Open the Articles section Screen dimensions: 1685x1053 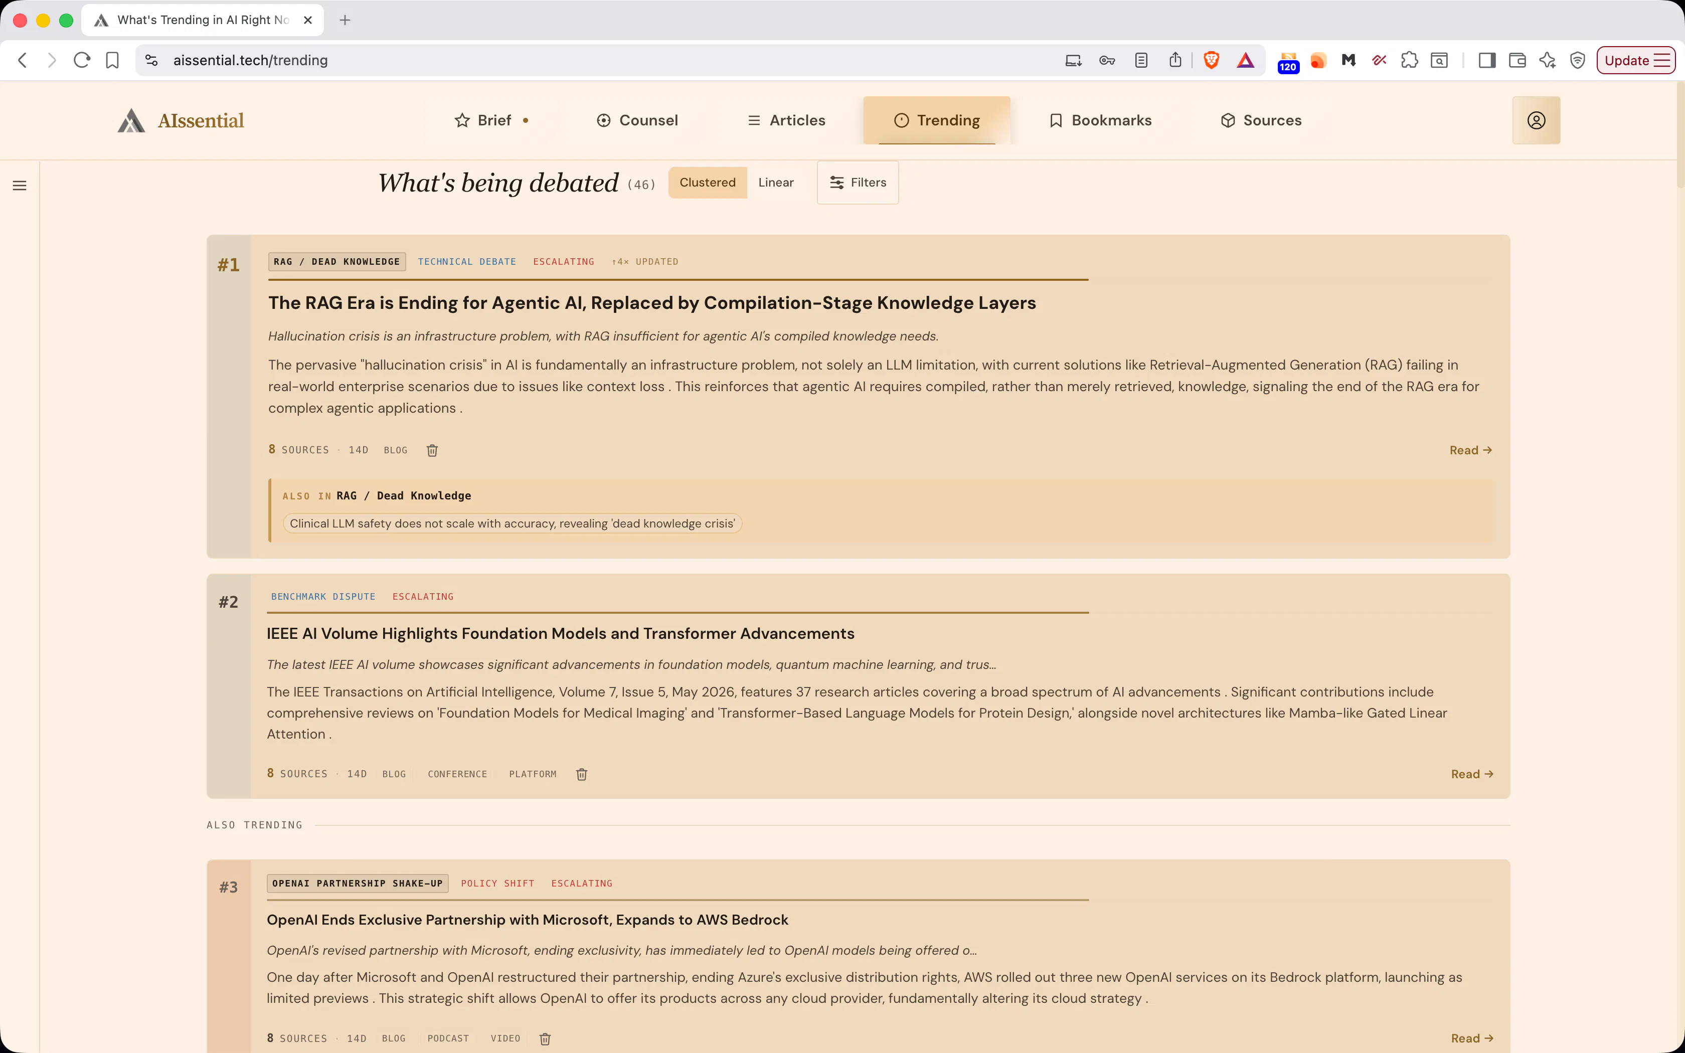pos(786,120)
